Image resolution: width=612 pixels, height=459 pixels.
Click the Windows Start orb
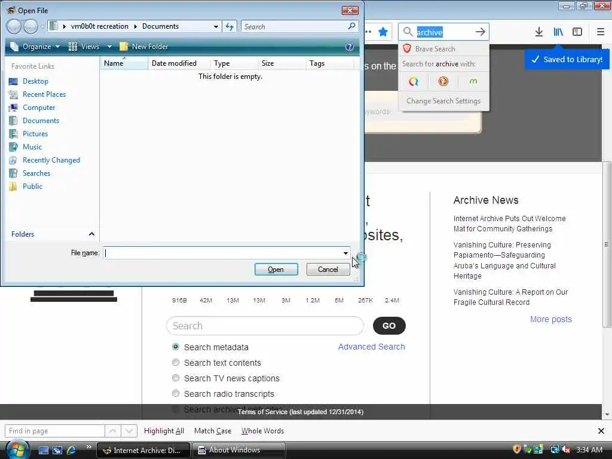point(17,450)
